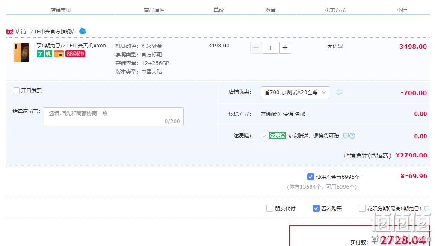Open the ZTE phone product thumbnail

(x=21, y=53)
